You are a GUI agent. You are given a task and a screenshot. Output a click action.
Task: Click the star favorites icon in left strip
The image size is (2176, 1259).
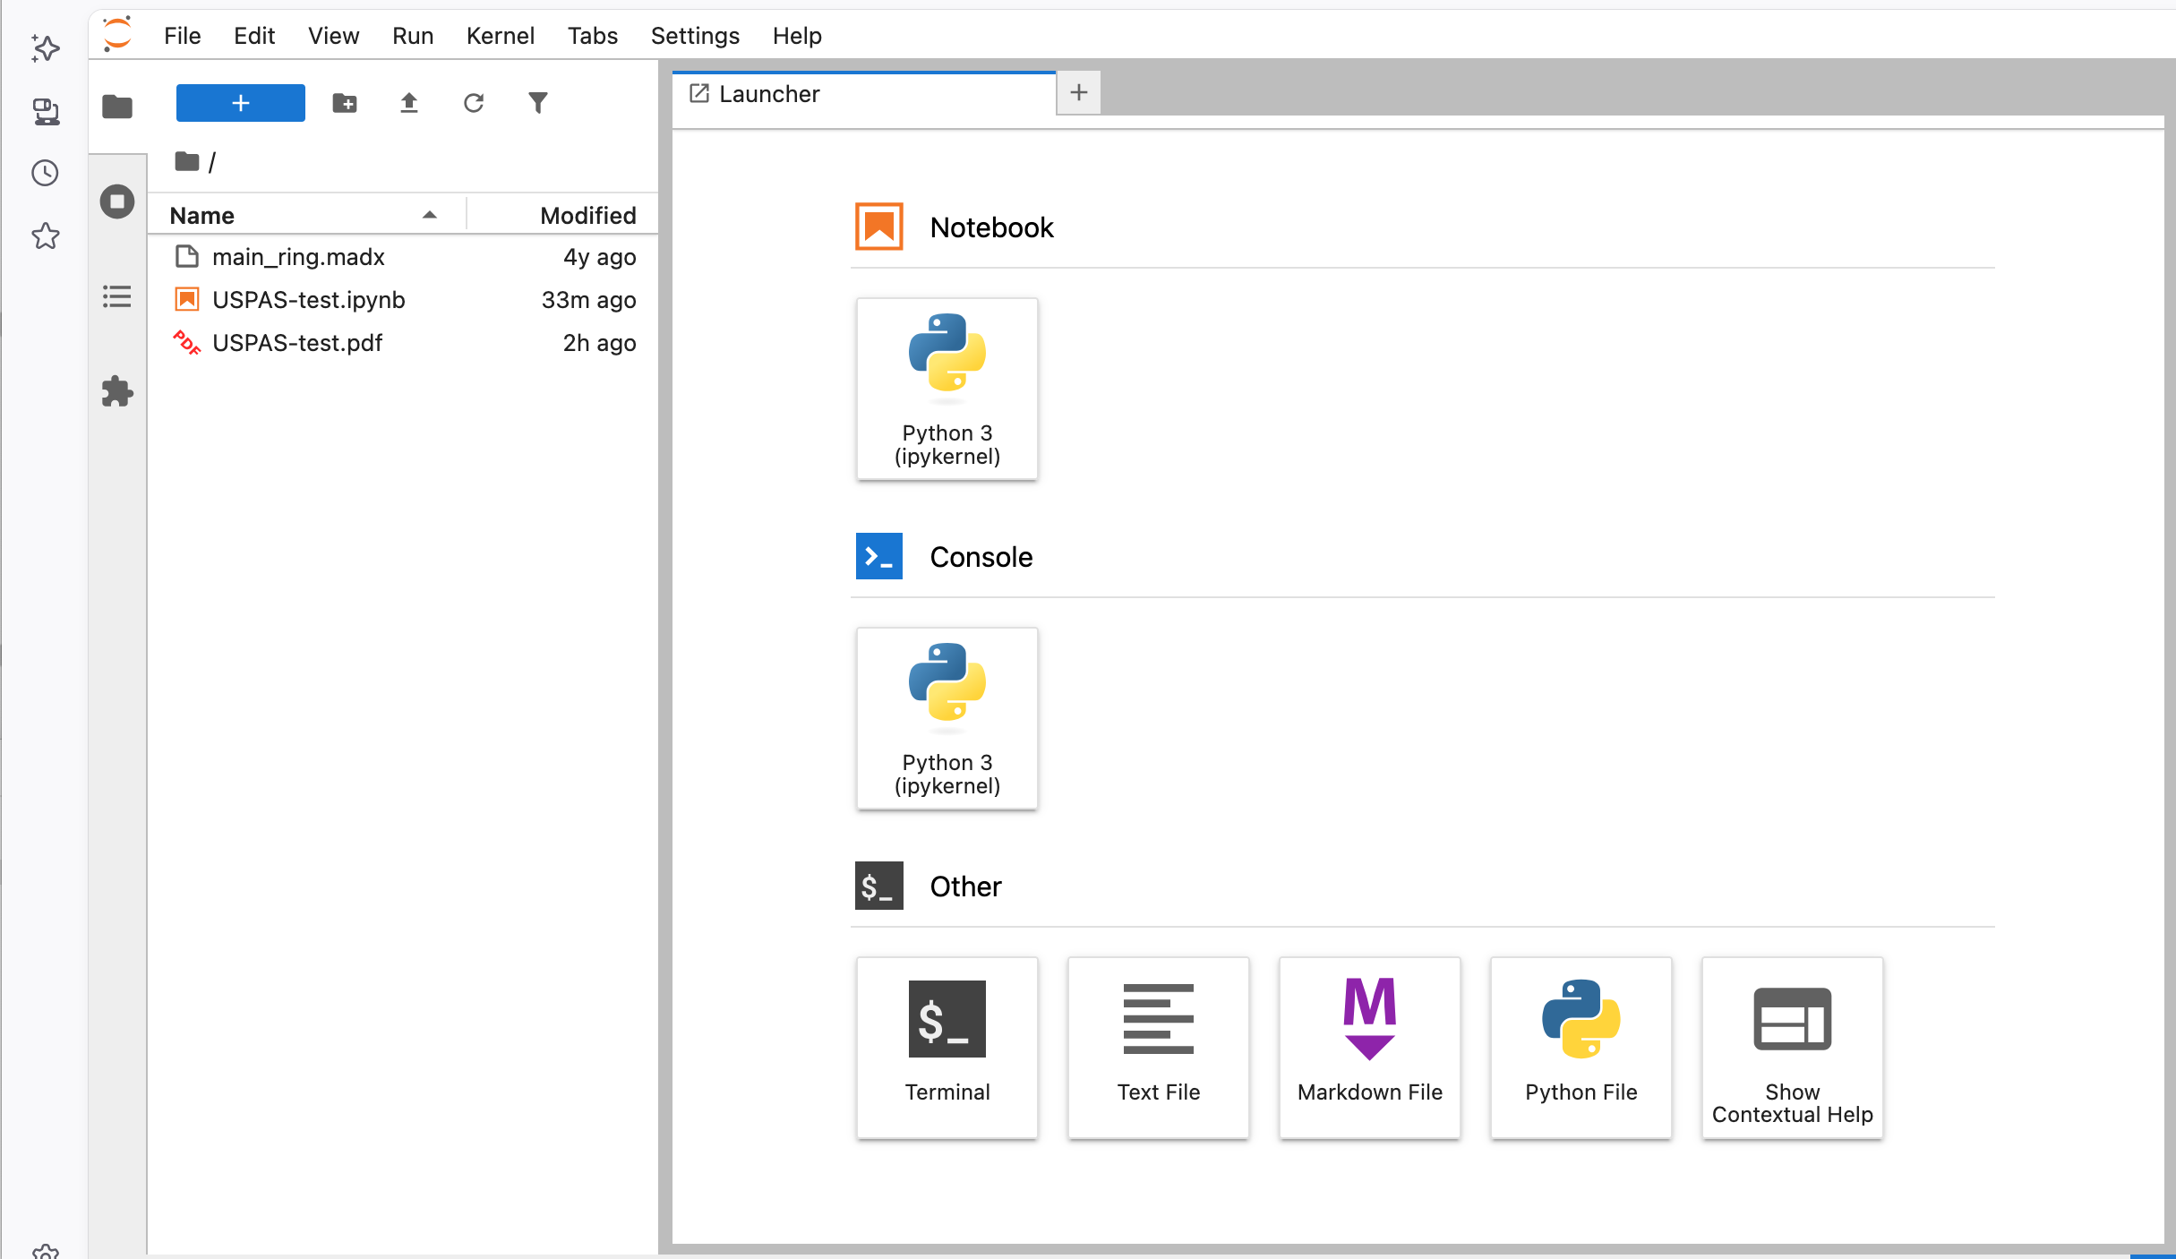point(46,236)
